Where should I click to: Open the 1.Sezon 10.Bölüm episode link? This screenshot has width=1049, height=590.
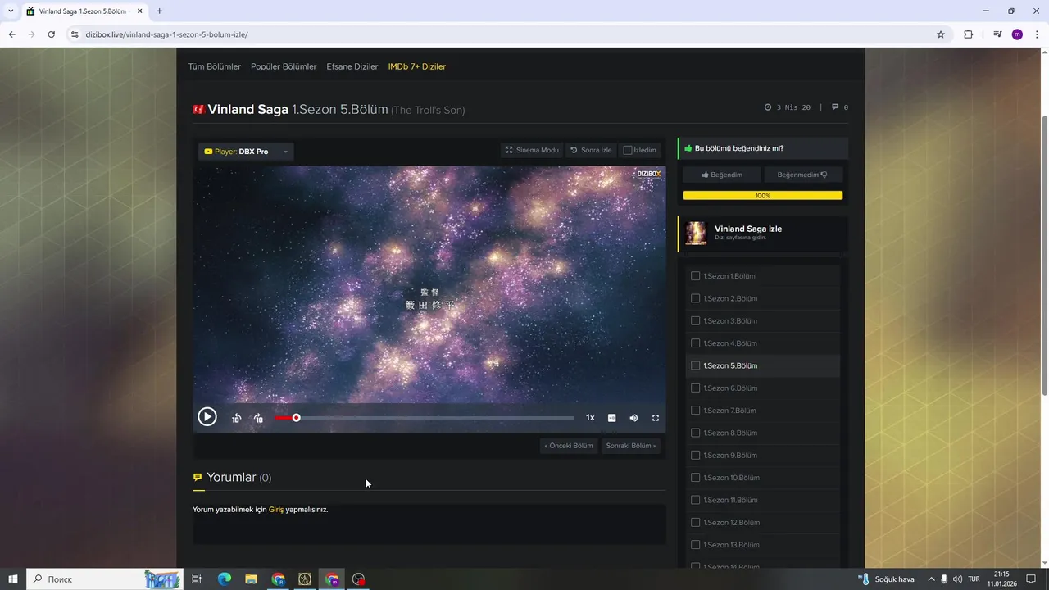pos(732,478)
